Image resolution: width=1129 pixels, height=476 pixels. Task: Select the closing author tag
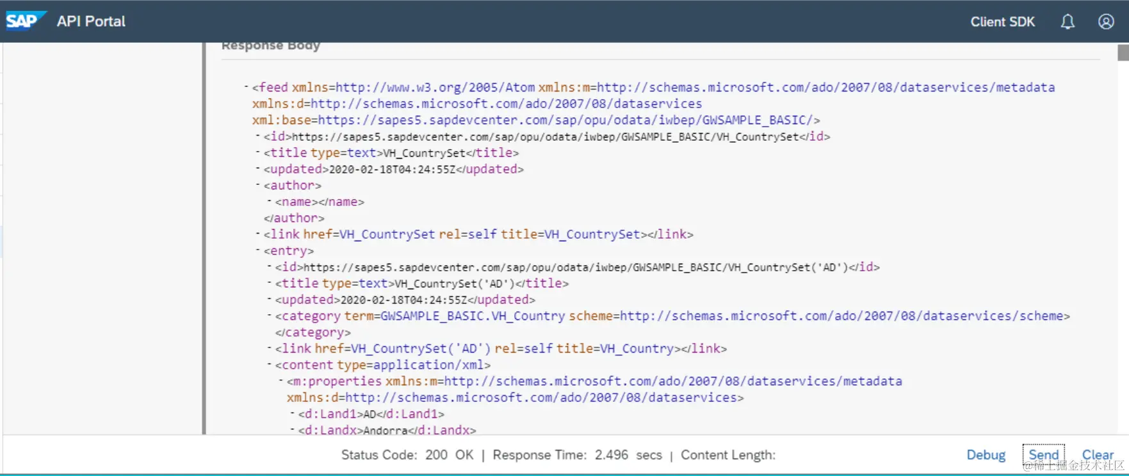[294, 218]
